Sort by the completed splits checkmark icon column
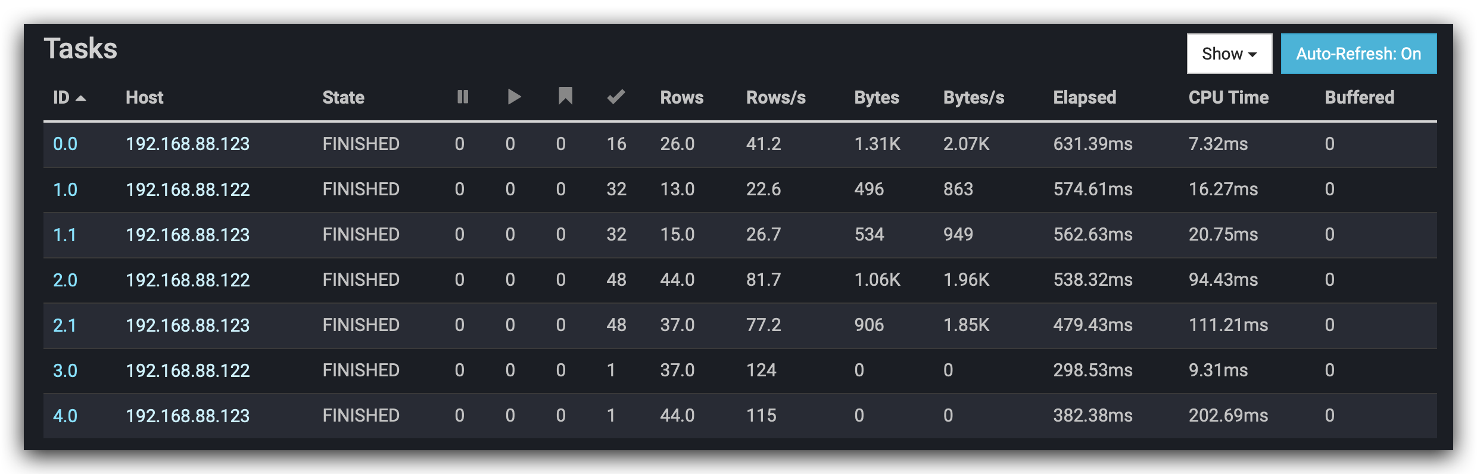 click(616, 97)
